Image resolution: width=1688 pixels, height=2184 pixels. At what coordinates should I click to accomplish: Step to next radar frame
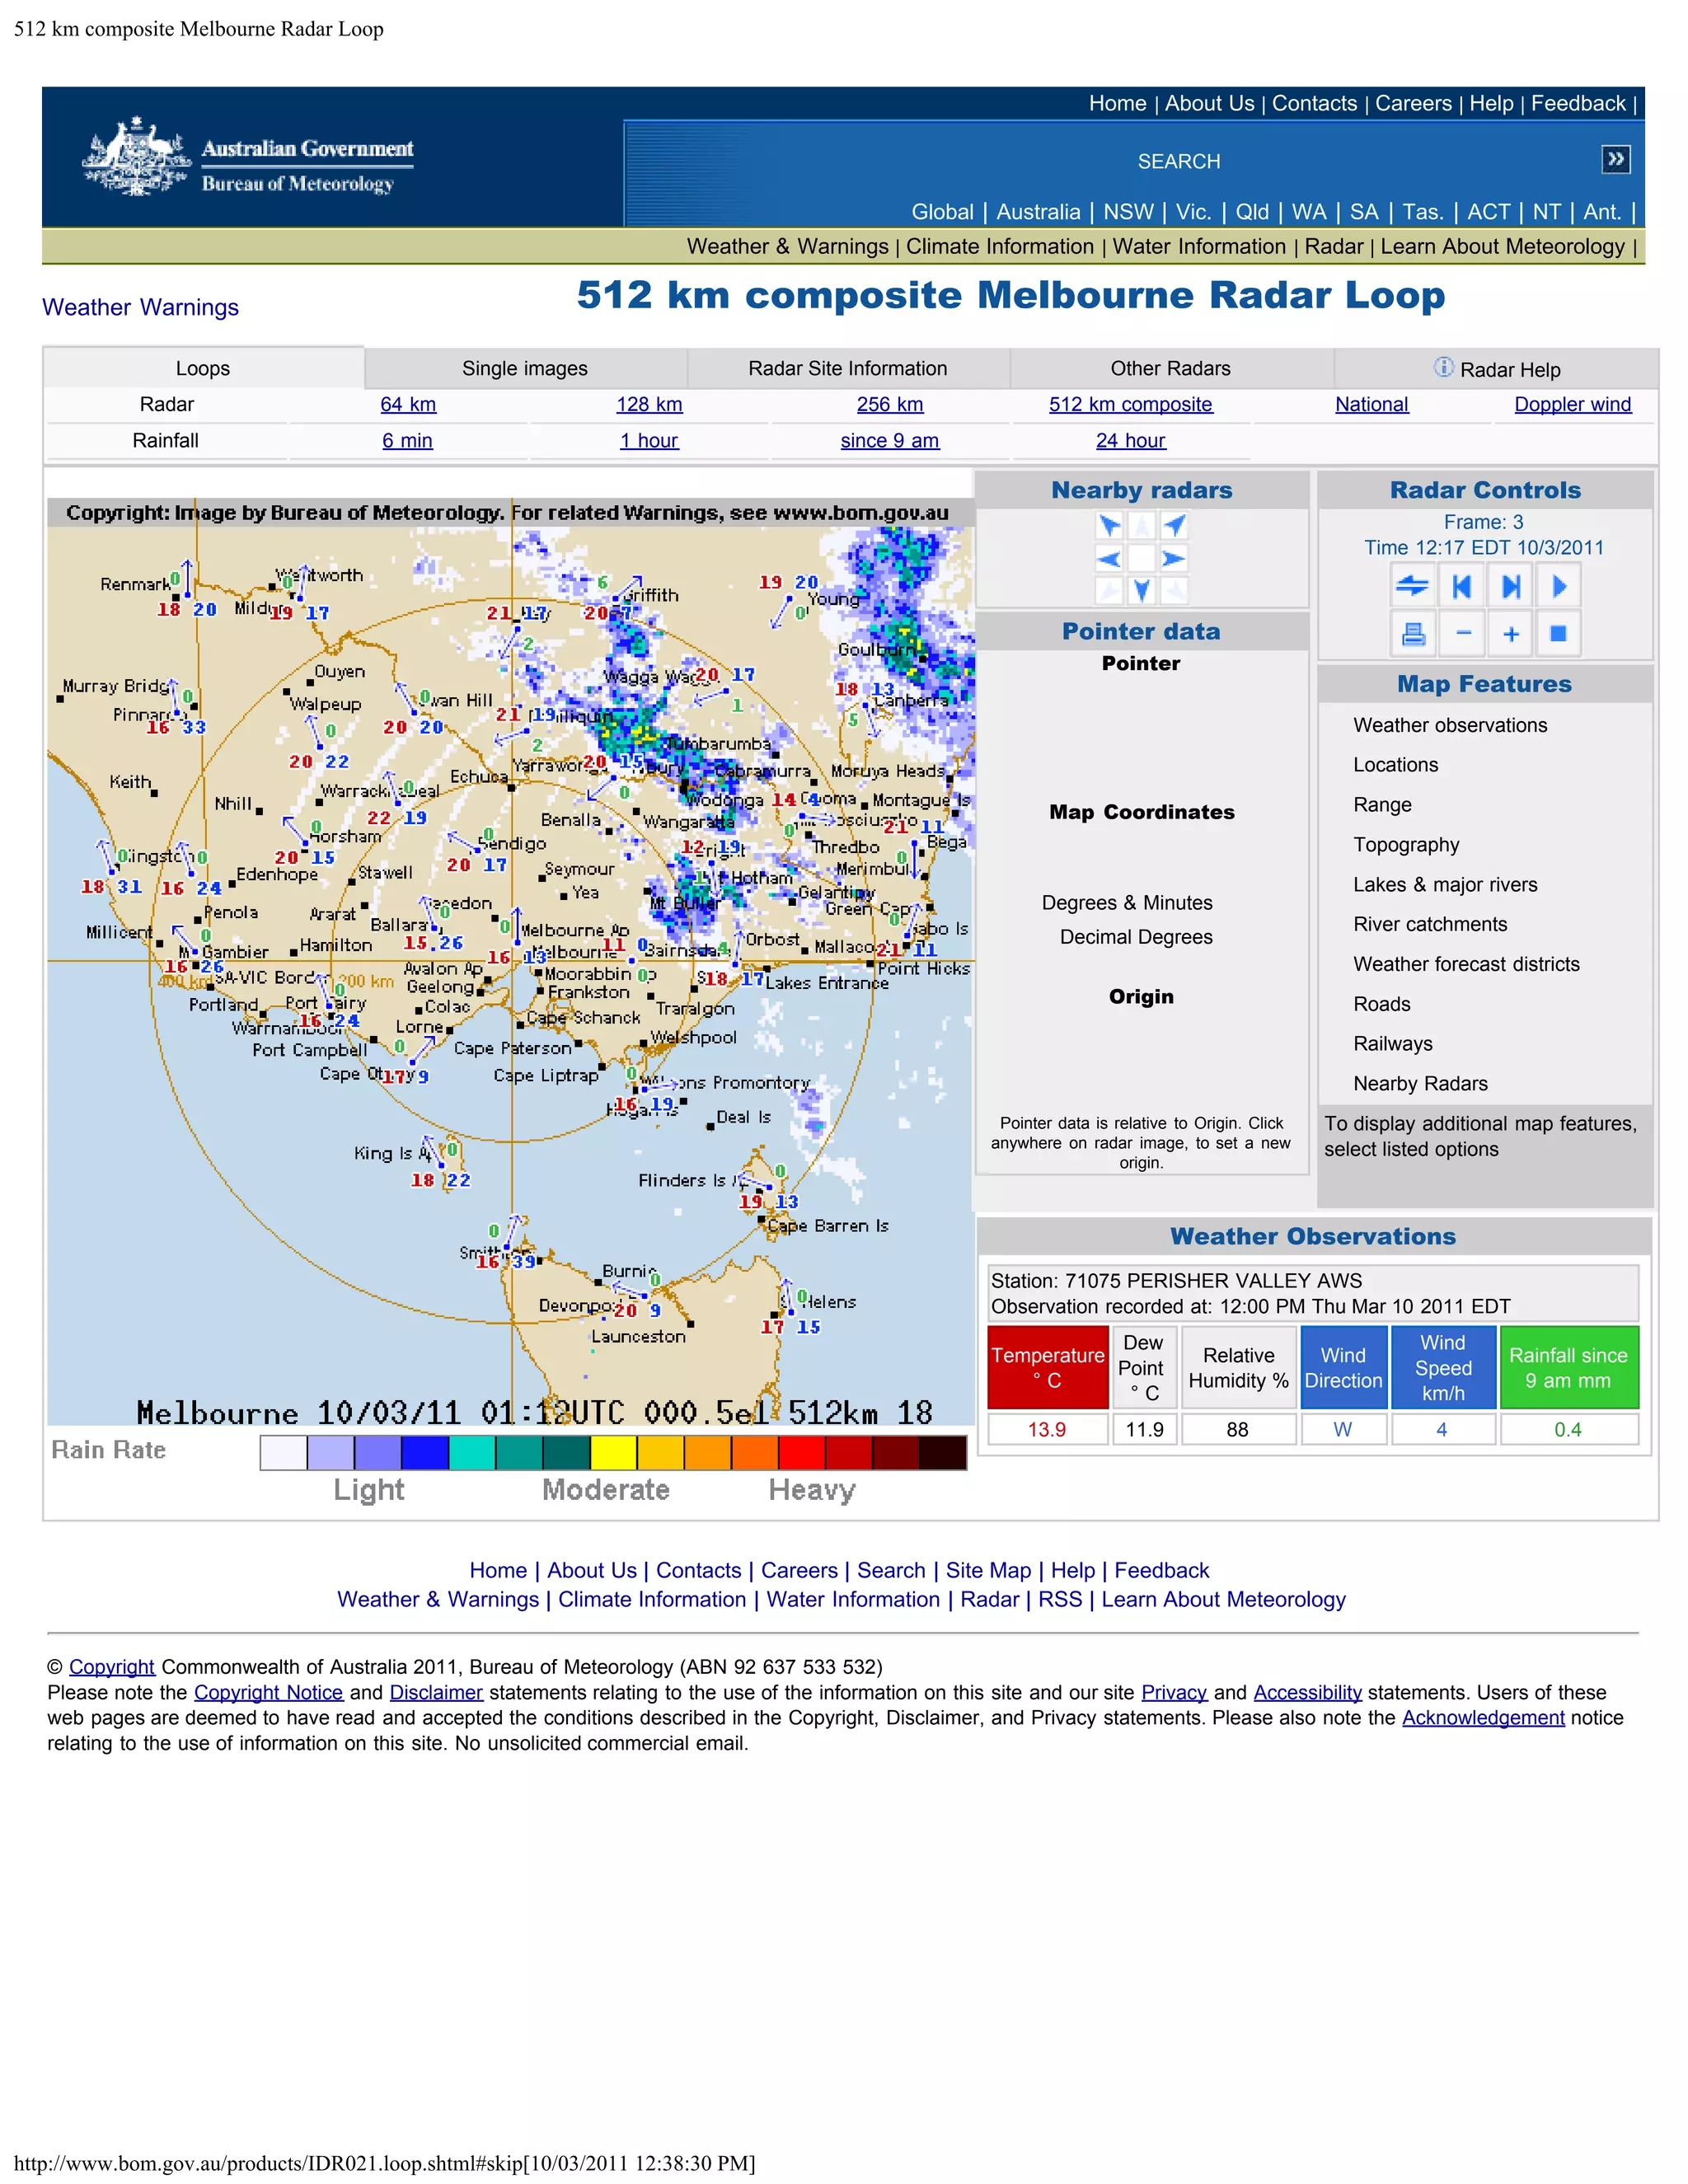tap(1510, 586)
